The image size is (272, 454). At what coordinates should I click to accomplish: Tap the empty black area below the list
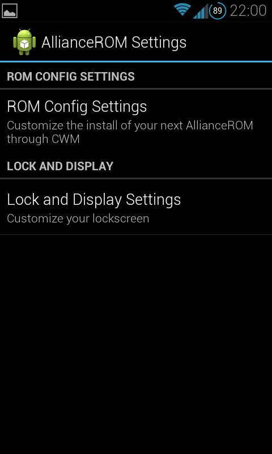[x=136, y=344]
